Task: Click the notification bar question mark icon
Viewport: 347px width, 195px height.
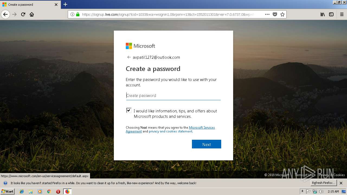Action: pos(5,183)
